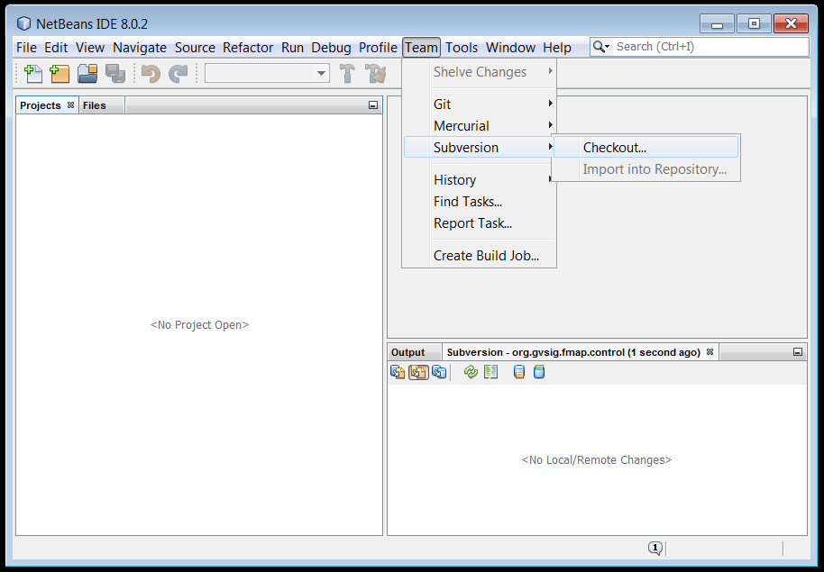Click the New File toolbar icon
The image size is (824, 572).
coord(32,74)
